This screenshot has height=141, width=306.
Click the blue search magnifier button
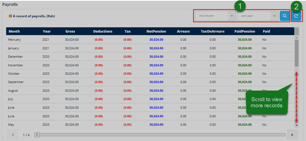point(284,16)
